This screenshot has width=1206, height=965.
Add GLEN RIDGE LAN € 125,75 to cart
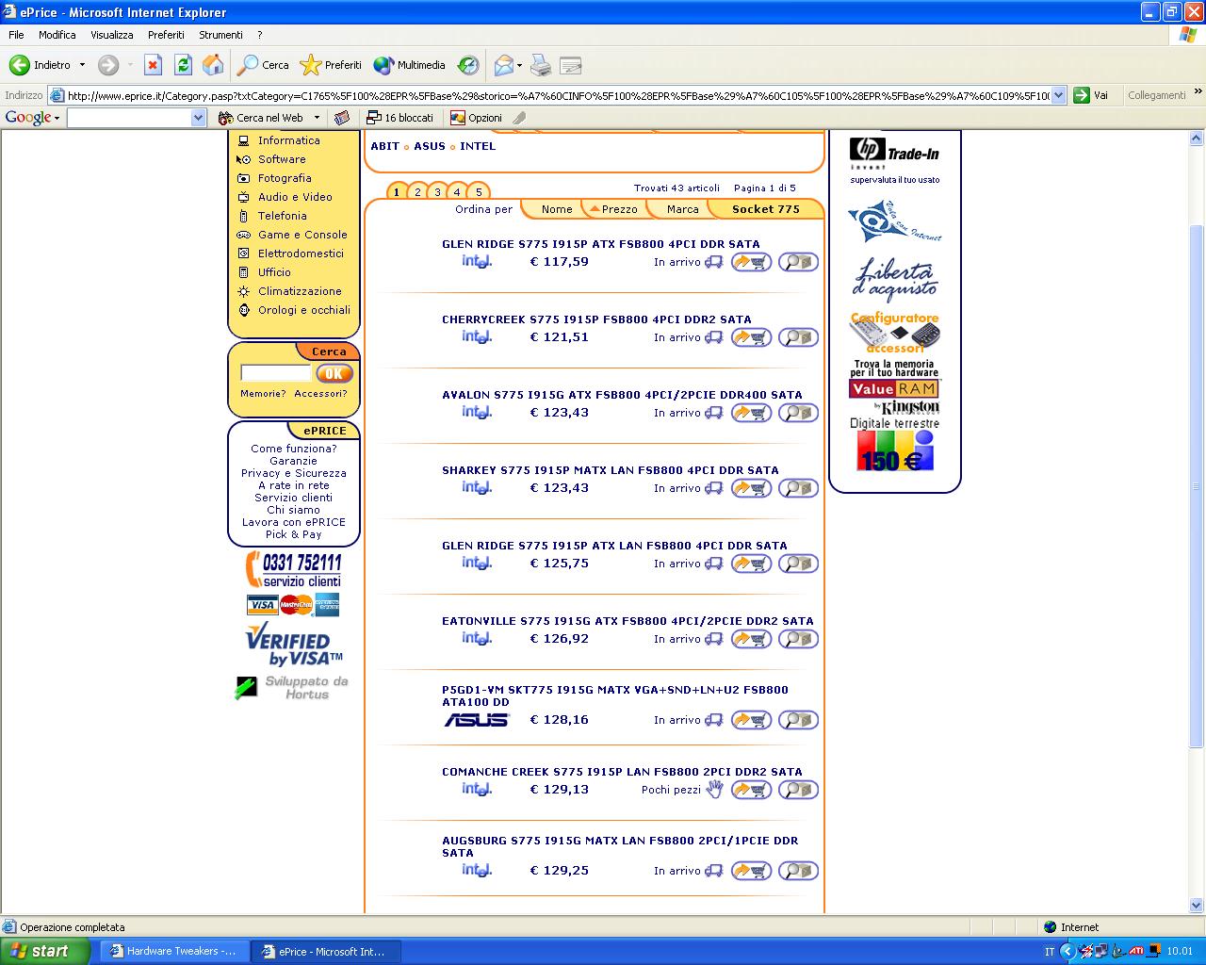tap(751, 564)
